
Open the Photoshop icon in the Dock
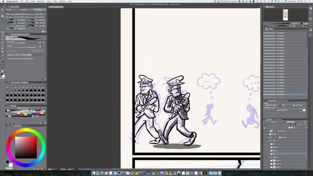(x=145, y=173)
